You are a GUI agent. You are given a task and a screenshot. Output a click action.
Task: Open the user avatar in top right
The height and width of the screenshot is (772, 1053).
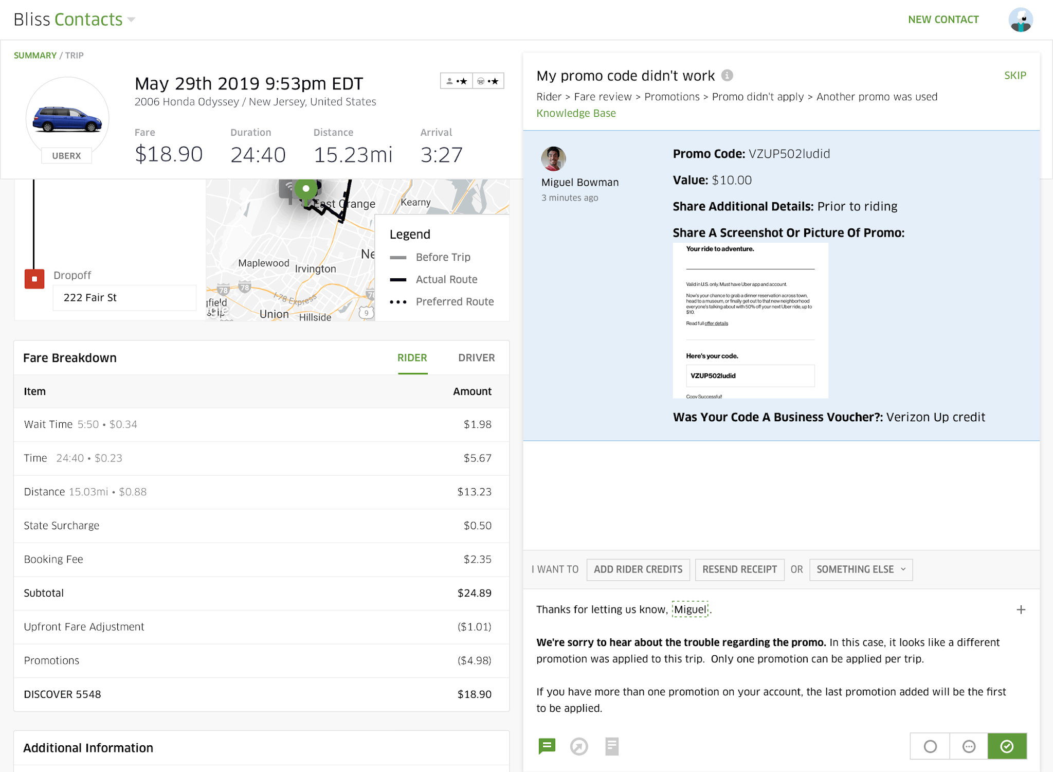tap(1020, 20)
